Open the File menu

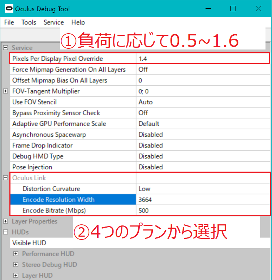pos(9,22)
